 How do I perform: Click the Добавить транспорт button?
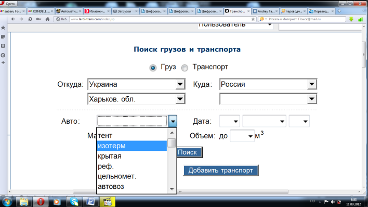pyautogui.click(x=220, y=171)
